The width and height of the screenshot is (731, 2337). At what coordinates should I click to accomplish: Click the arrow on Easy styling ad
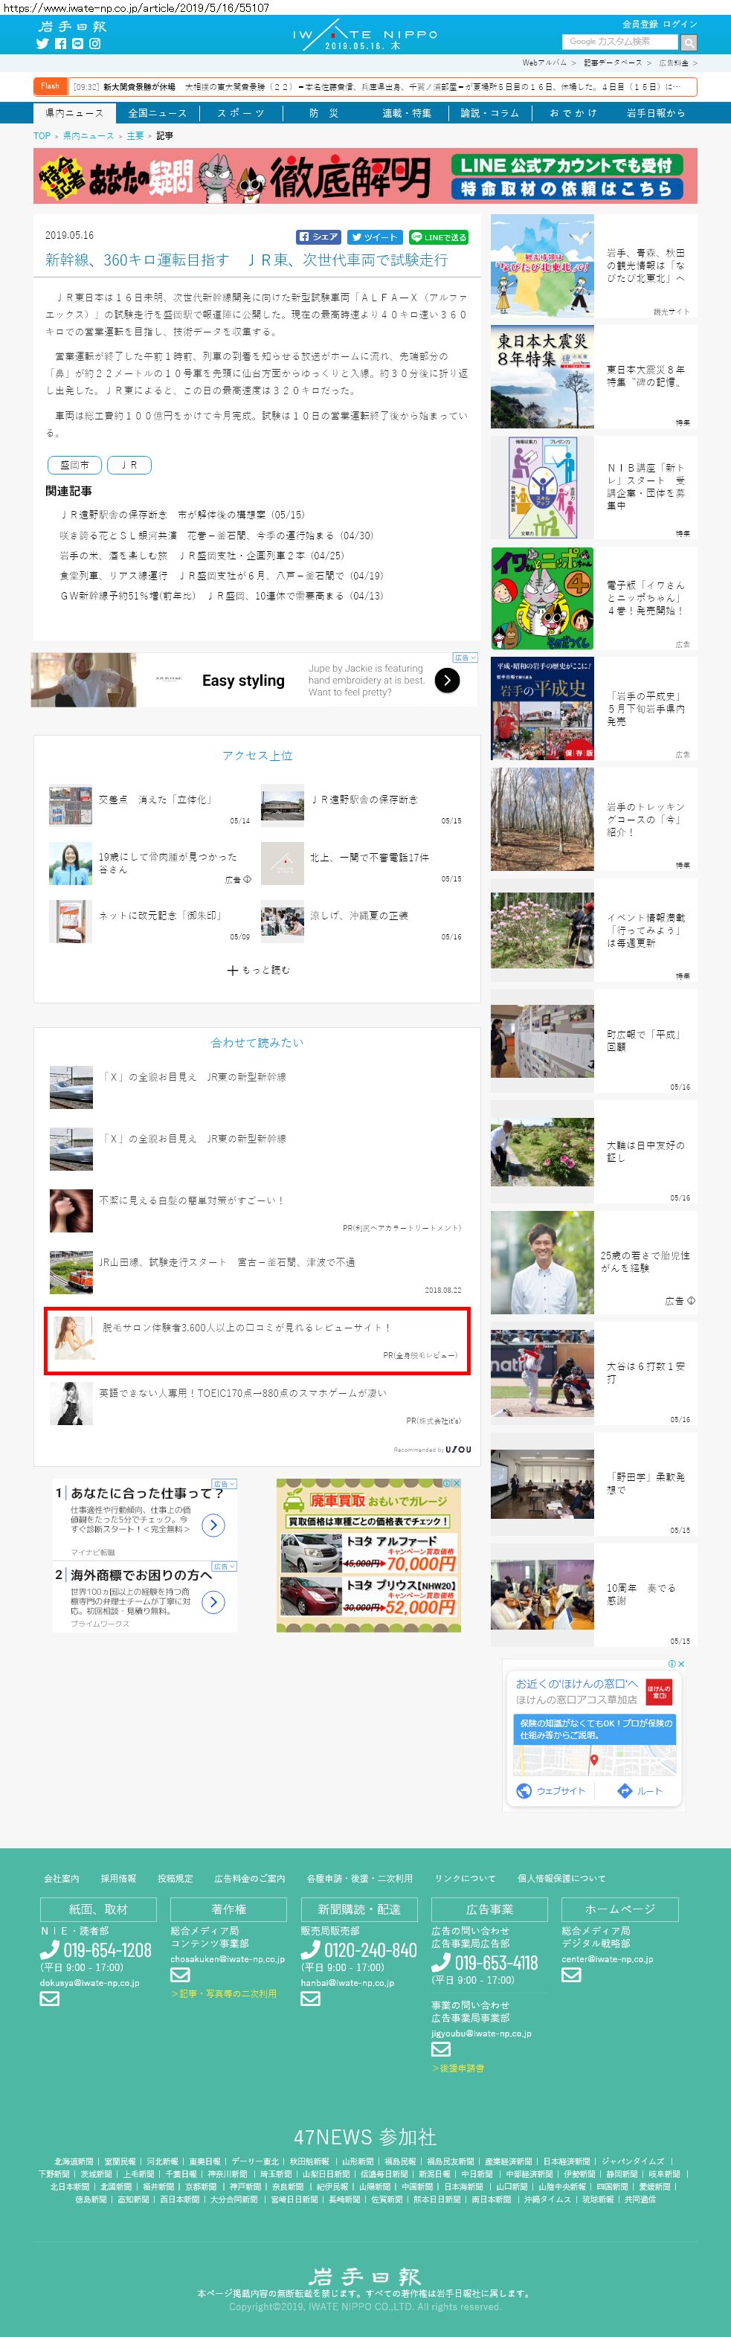click(447, 681)
